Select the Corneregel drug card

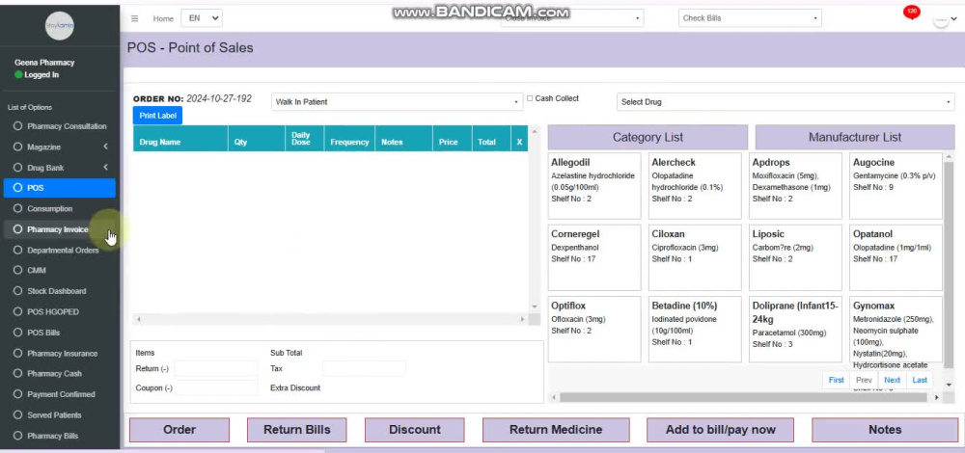click(x=593, y=257)
